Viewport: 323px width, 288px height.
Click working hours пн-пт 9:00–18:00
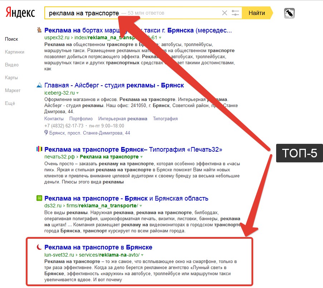tap(107, 126)
